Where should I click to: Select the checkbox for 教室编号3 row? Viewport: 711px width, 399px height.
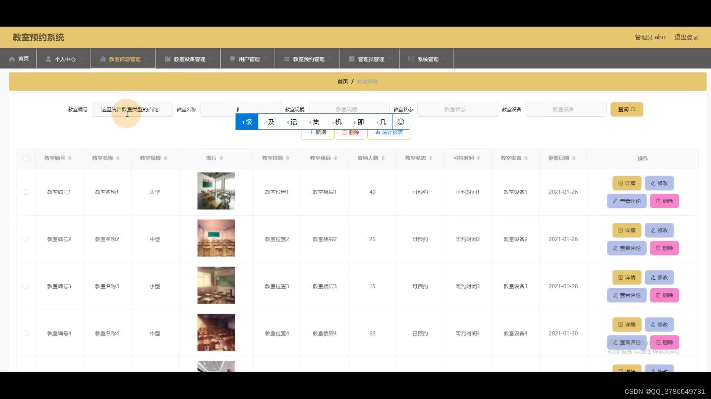pos(25,286)
